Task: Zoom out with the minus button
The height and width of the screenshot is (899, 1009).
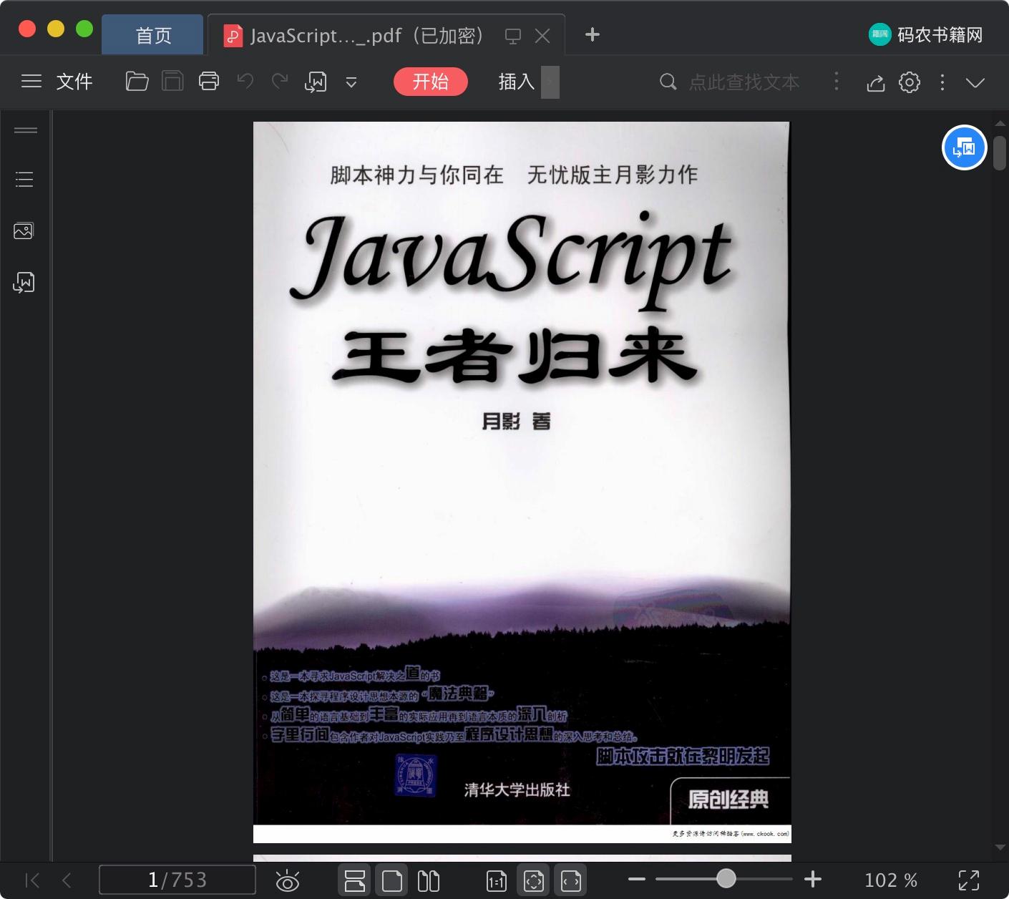Action: pos(636,879)
